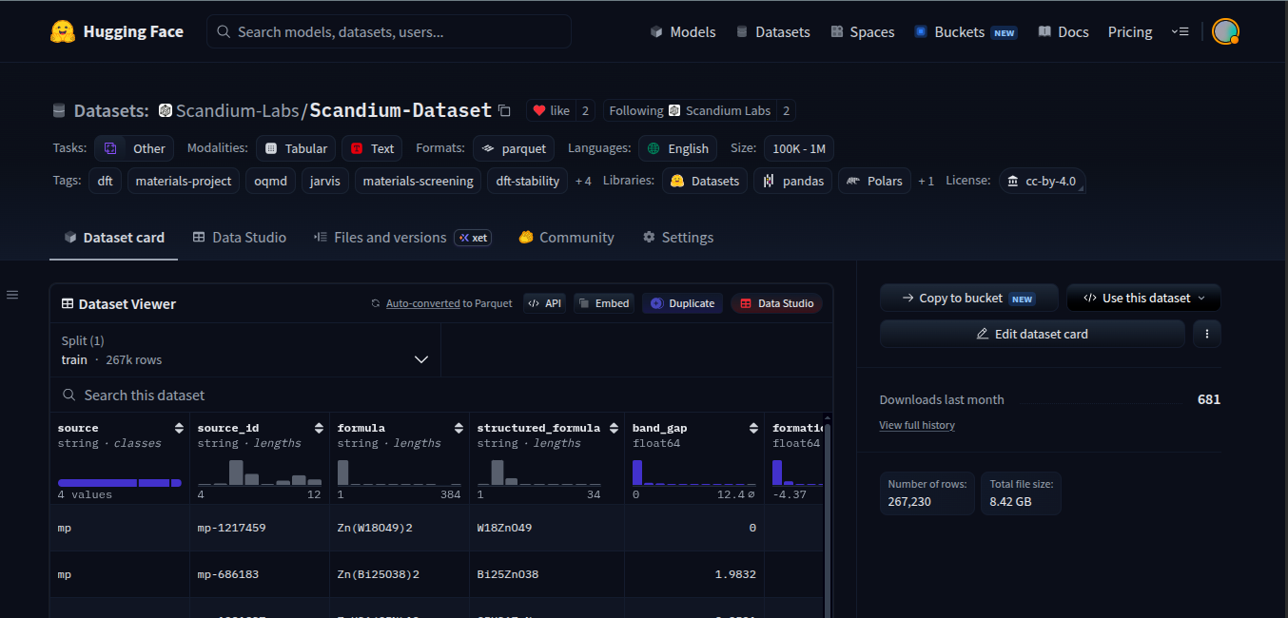Viewport: 1288px width, 618px height.
Task: Open the Spaces nav item
Action: (x=862, y=31)
